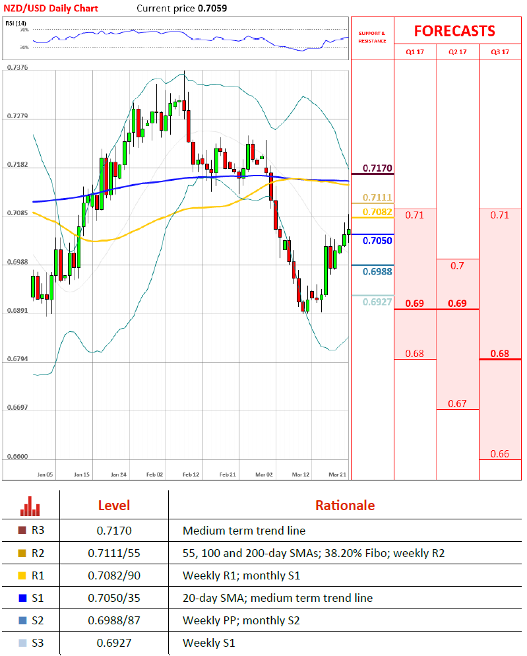The width and height of the screenshot is (527, 656).
Task: Click the Mar 12 date axis label
Action: 301,475
